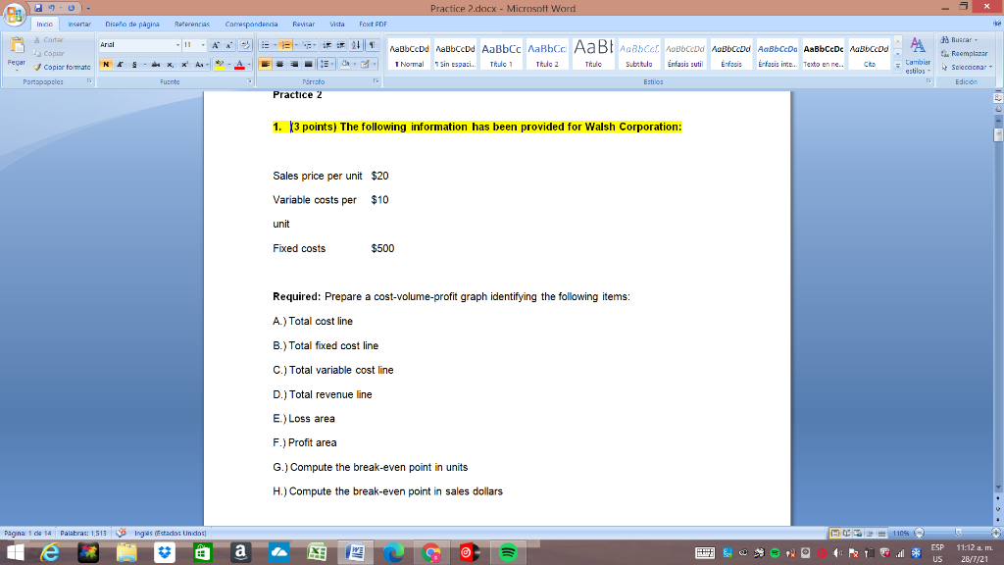Apply bold formatting with the Negrita icon
This screenshot has width=1004, height=565.
pos(106,64)
